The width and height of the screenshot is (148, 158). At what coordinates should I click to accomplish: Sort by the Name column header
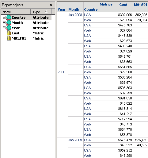tap(16, 12)
